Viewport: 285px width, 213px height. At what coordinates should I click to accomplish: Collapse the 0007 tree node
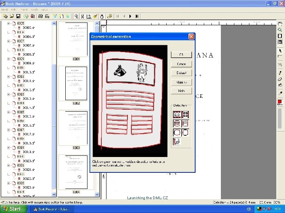8,41
